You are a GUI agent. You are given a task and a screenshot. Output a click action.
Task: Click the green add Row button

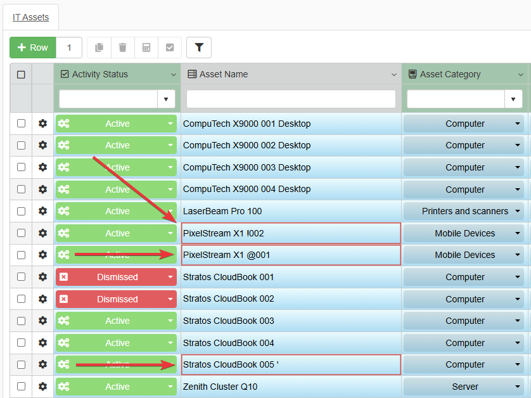32,48
